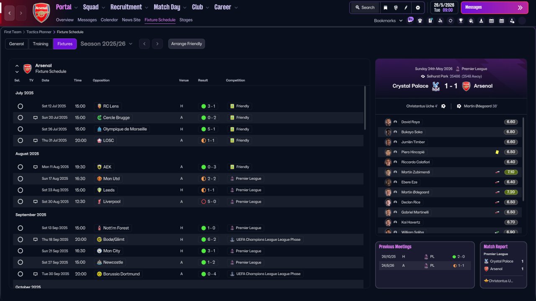Image resolution: width=536 pixels, height=301 pixels.
Task: Go to the next season with right arrow
Action: [157, 44]
